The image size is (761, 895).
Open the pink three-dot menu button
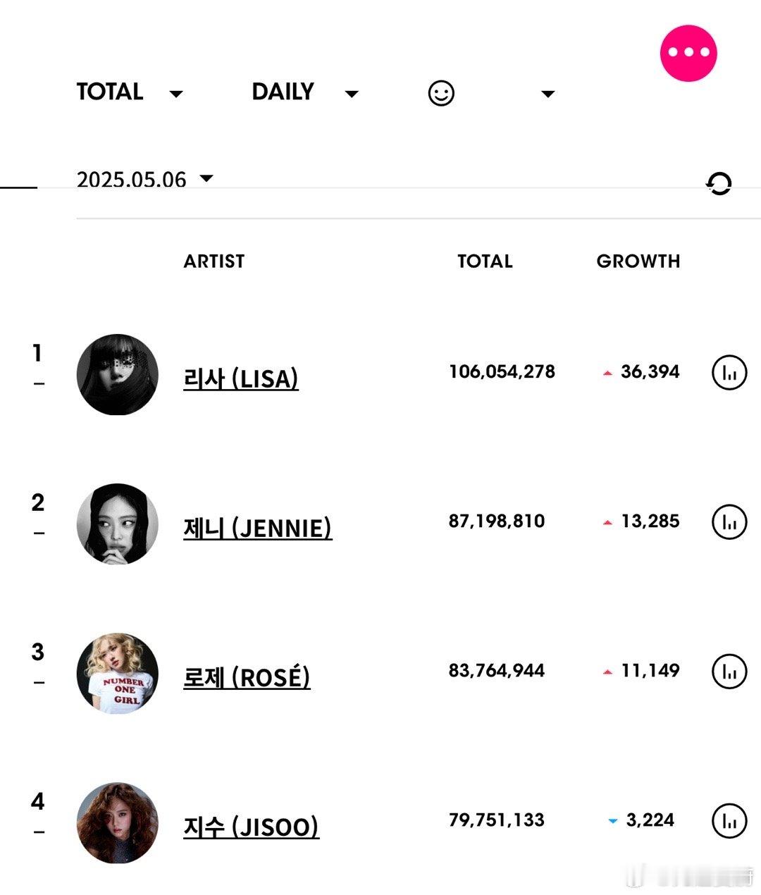coord(688,54)
